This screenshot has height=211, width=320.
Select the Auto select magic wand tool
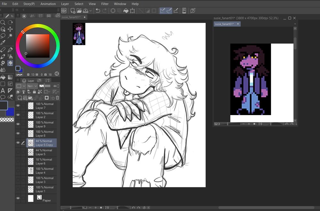tap(10, 36)
